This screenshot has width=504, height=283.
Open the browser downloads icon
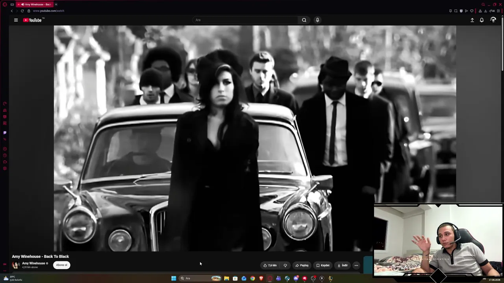coord(485,11)
